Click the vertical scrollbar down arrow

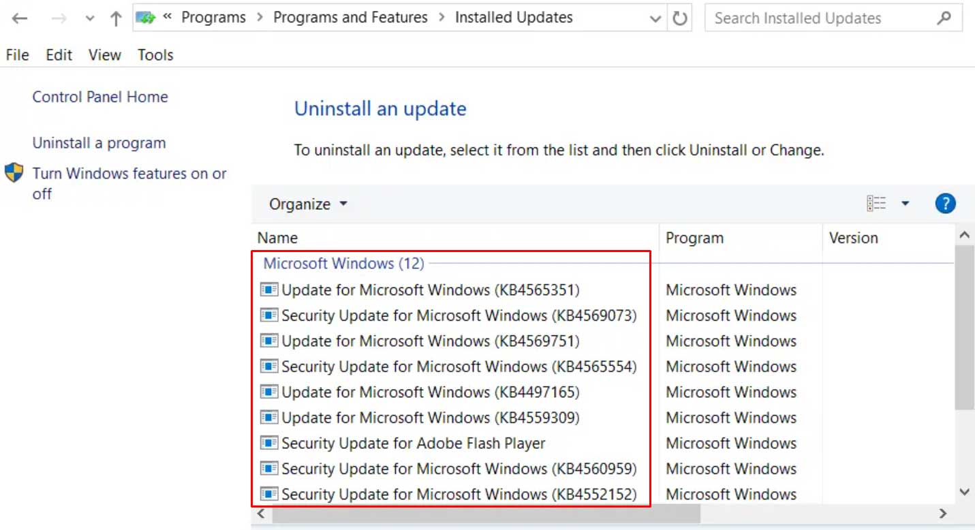click(x=964, y=492)
